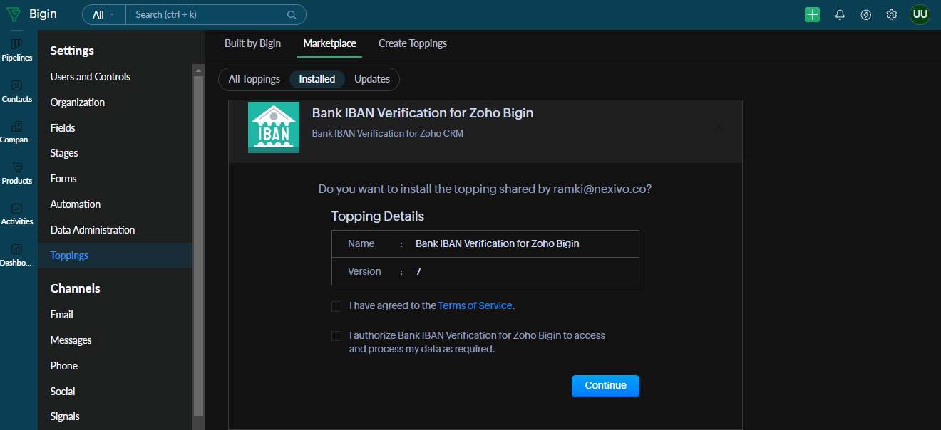The height and width of the screenshot is (430, 941).
Task: Click the green plus quick-create icon
Action: 812,14
